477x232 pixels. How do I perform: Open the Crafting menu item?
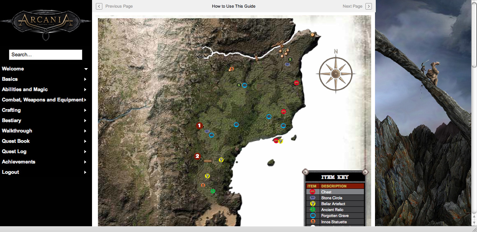click(x=12, y=110)
